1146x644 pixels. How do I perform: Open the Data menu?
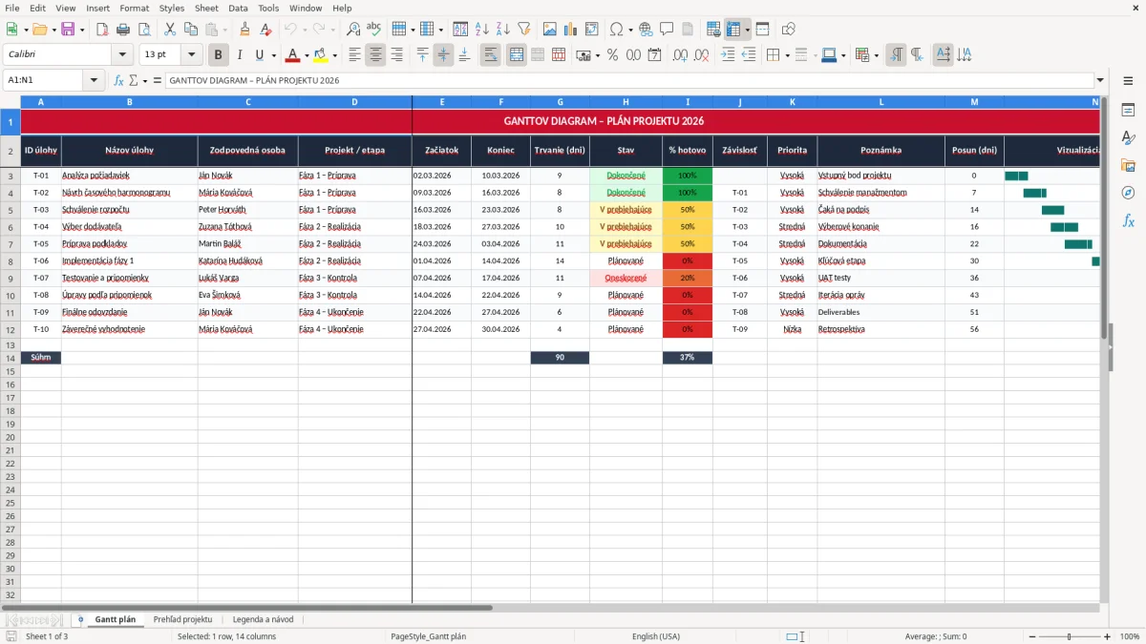click(x=238, y=8)
